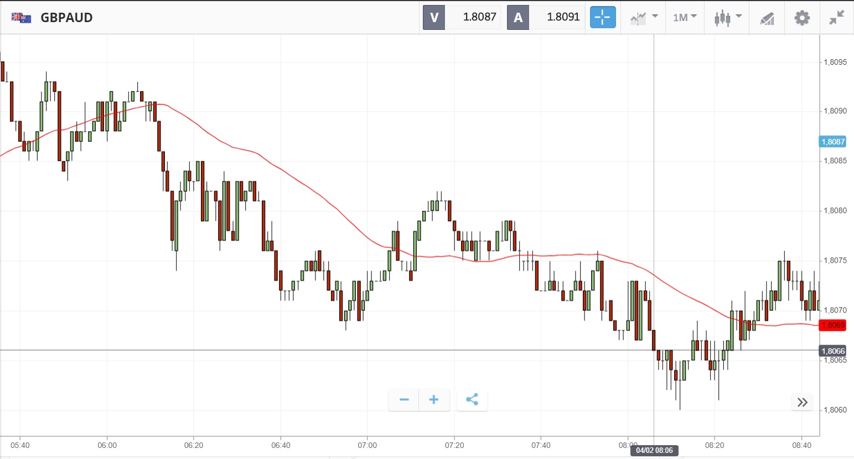Viewport: 854px width, 459px height.
Task: Click the GBPAUD symbol name
Action: click(x=66, y=18)
